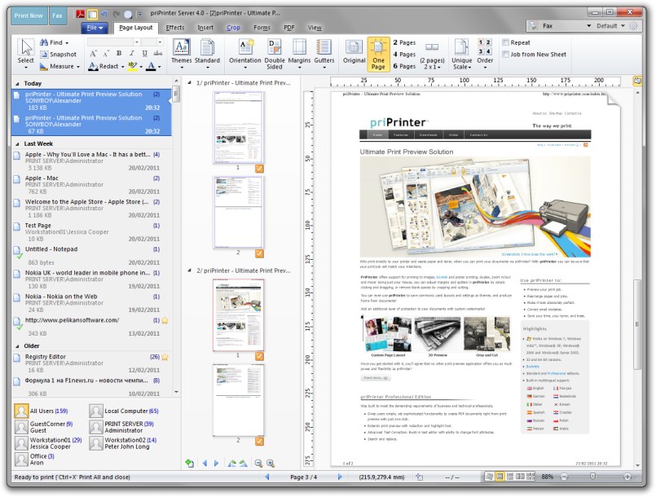Click the Bold formatting icon

(119, 53)
